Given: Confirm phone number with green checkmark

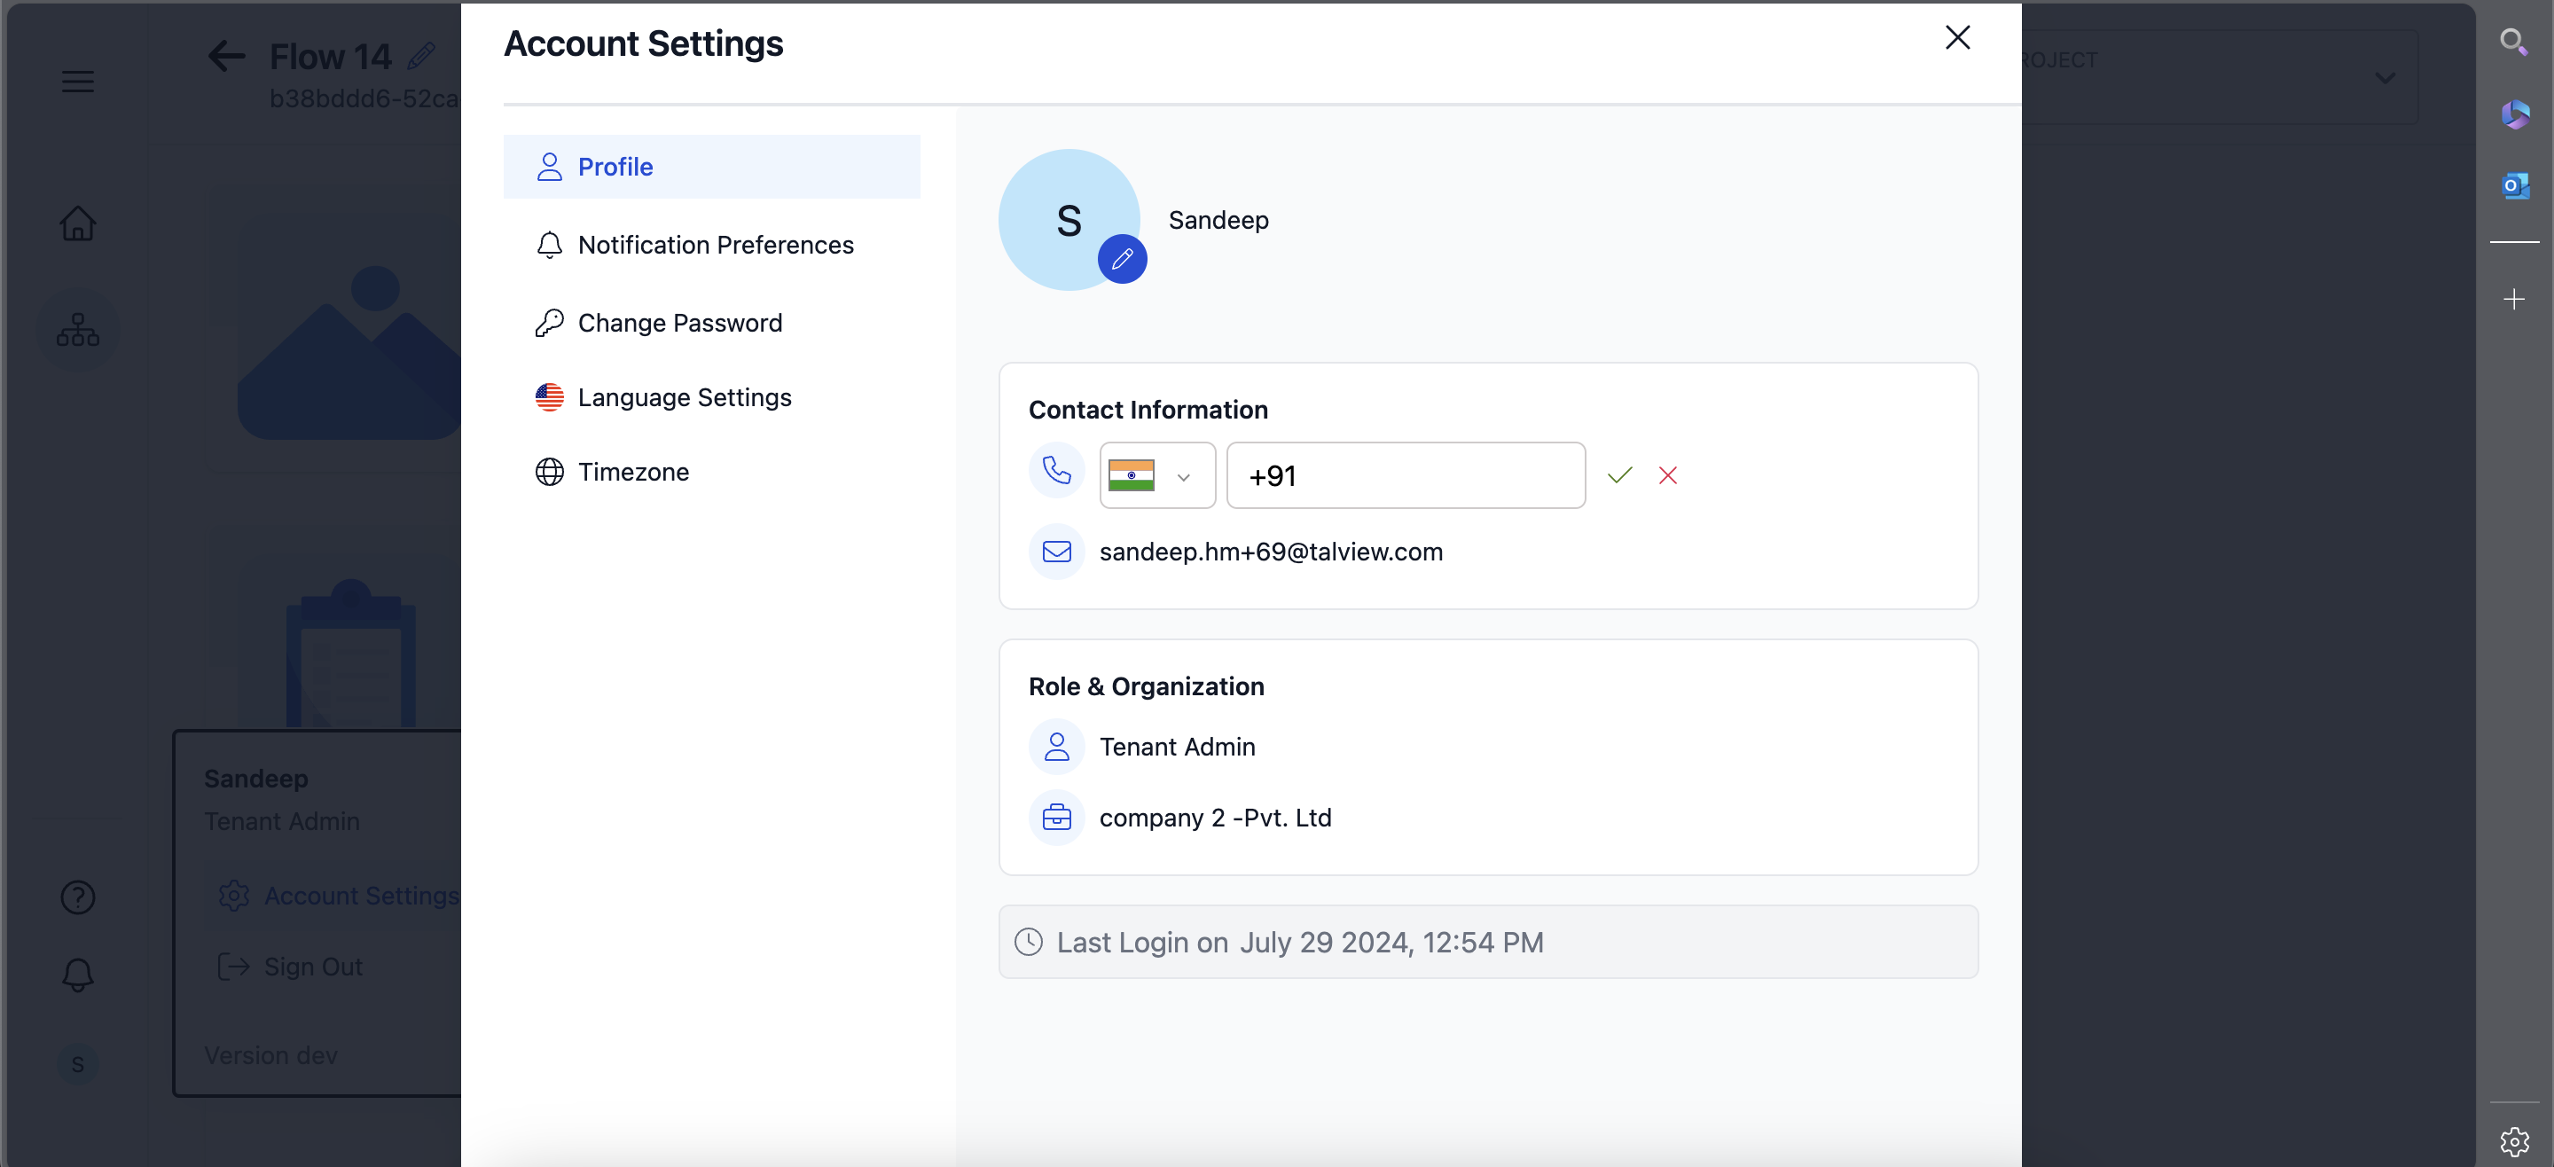Looking at the screenshot, I should coord(1619,475).
